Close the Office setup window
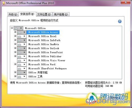 [126, 2]
